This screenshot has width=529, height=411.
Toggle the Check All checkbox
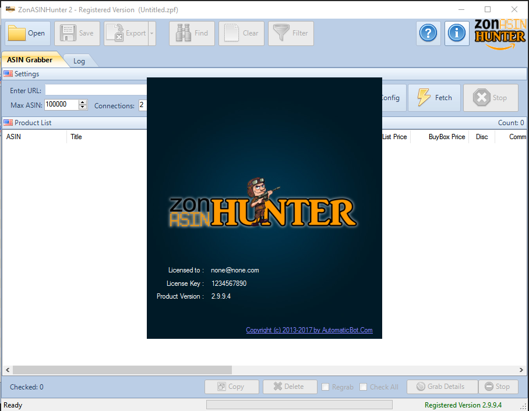click(x=364, y=387)
